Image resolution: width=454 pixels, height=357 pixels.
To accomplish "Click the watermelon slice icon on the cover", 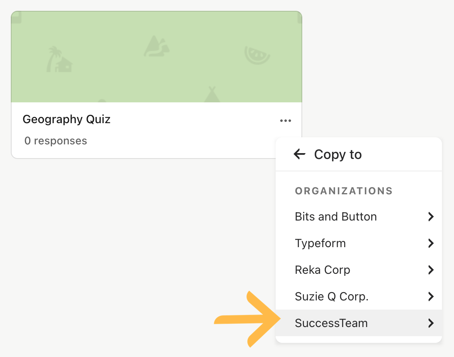I will coord(257,55).
